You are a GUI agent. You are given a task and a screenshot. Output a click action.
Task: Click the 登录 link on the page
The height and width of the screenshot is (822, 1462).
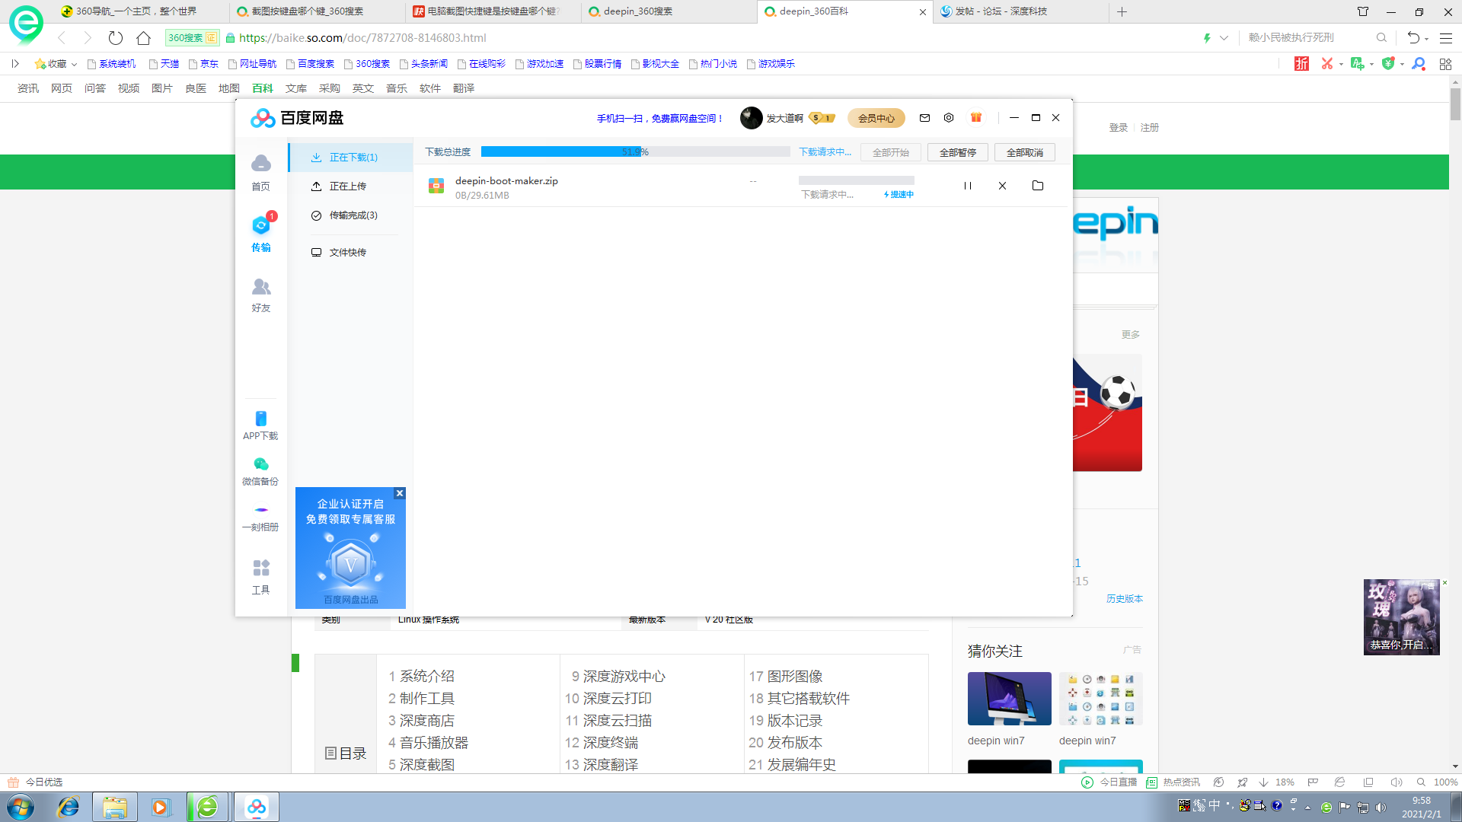click(1119, 128)
